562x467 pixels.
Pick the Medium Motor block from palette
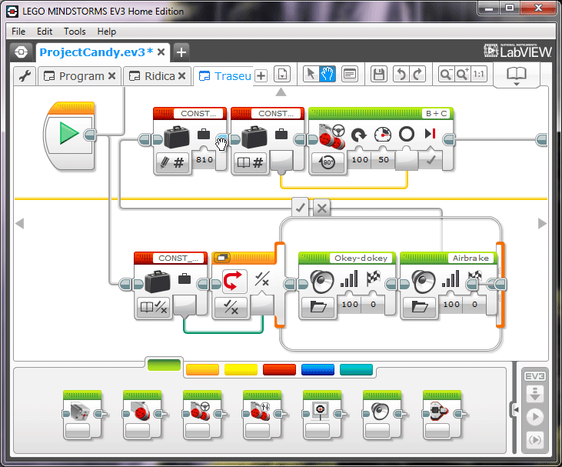coord(82,415)
